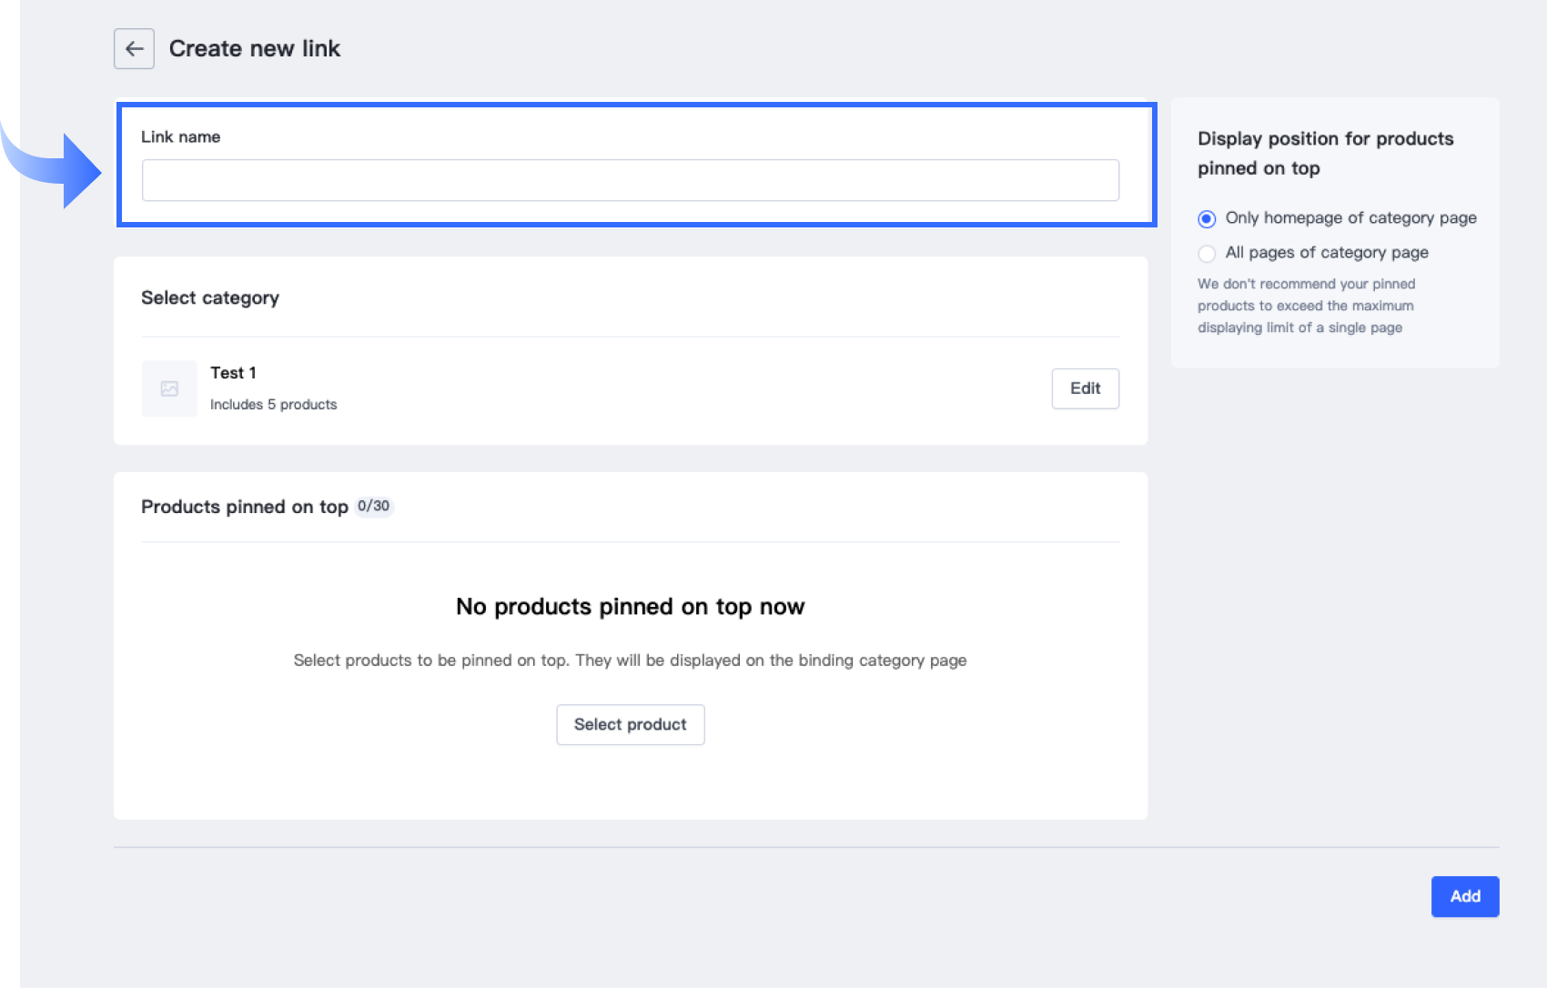Click the Test 1 category image placeholder
Screen dimensions: 1547x988
click(169, 388)
